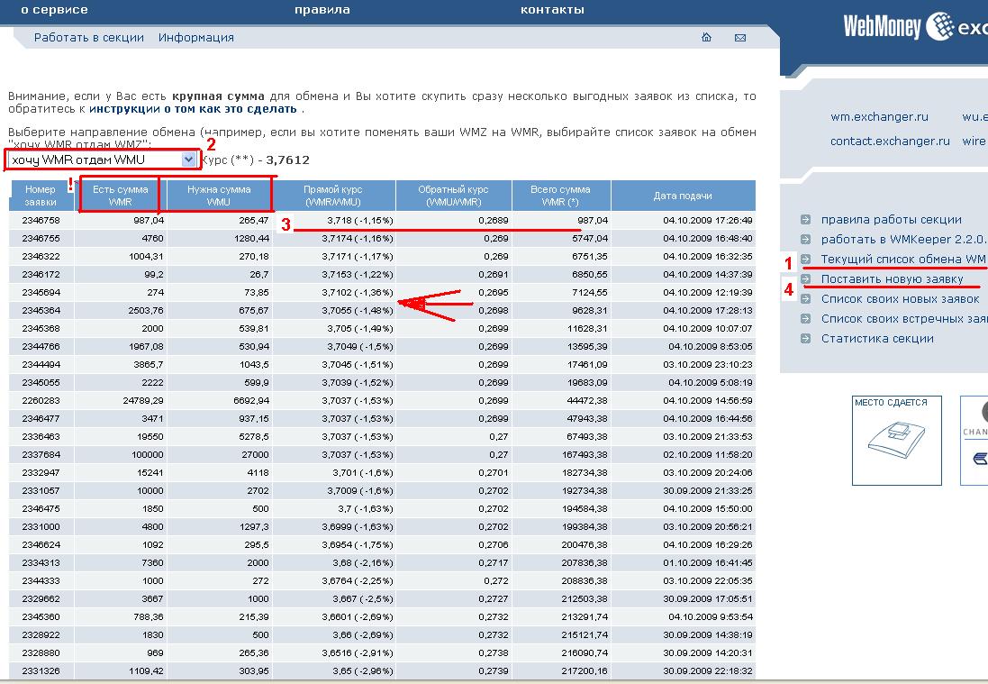Click 'Поставить новую заявку' link

[892, 279]
